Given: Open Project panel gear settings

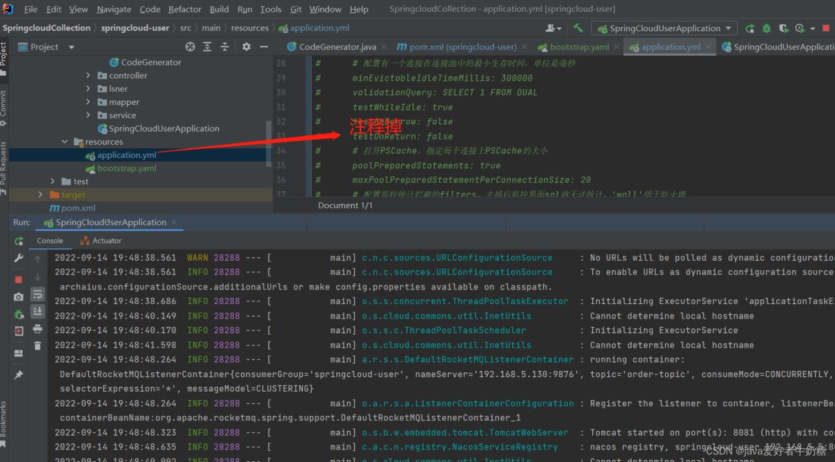Looking at the screenshot, I should click(x=246, y=47).
